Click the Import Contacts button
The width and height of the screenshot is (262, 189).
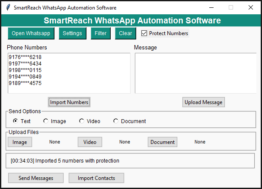click(x=96, y=178)
